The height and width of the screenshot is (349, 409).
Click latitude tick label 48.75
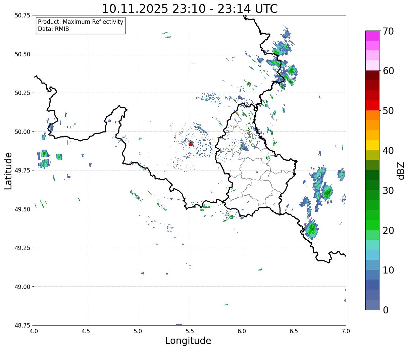pyautogui.click(x=22, y=326)
